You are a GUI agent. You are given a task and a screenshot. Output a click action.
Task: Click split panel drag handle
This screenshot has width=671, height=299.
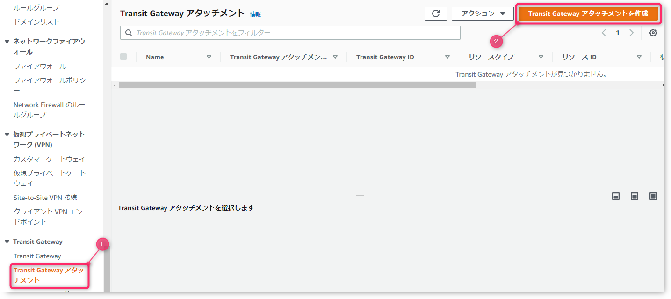360,195
